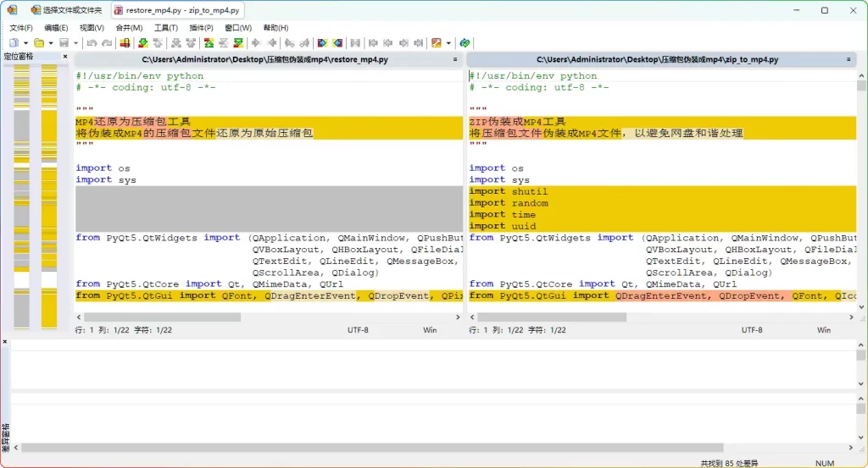Image resolution: width=868 pixels, height=468 pixels.
Task: Click the zip_to_mp4.py file path header
Action: (x=657, y=59)
